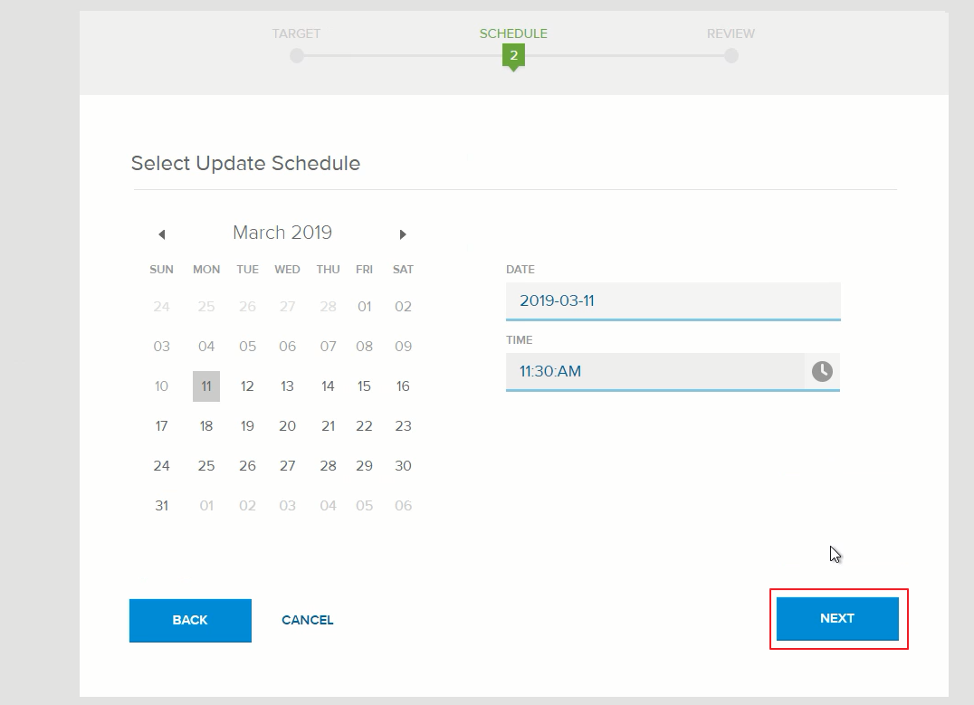Select the highlighted date 11
Viewport: 974px width, 705px height.
206,386
